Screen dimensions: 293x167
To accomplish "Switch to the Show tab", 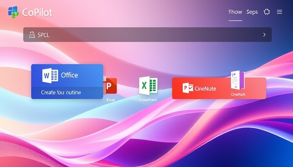I will click(x=235, y=12).
